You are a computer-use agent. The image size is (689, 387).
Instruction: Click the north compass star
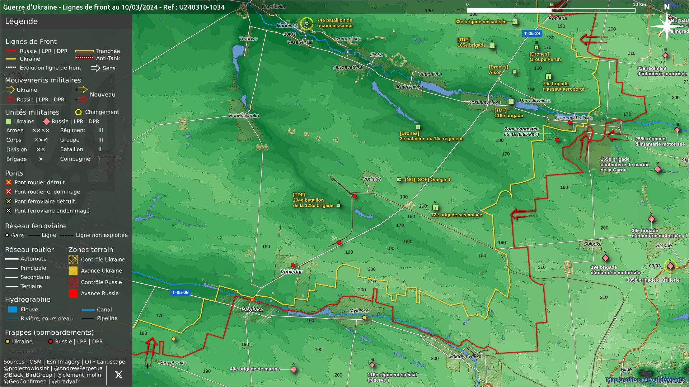click(x=667, y=26)
